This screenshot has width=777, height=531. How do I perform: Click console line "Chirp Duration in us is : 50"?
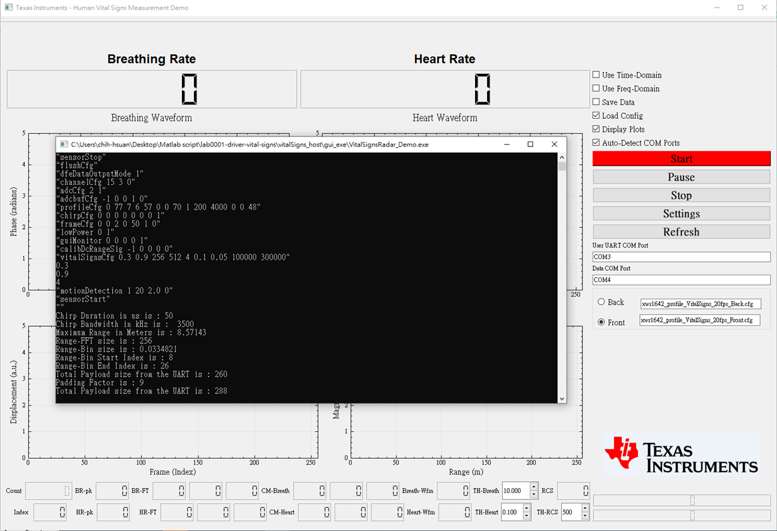114,316
